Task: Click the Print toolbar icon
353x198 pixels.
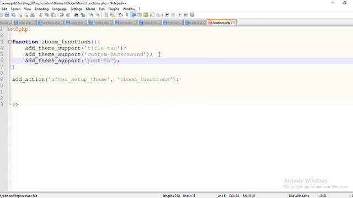Action: [x=32, y=15]
